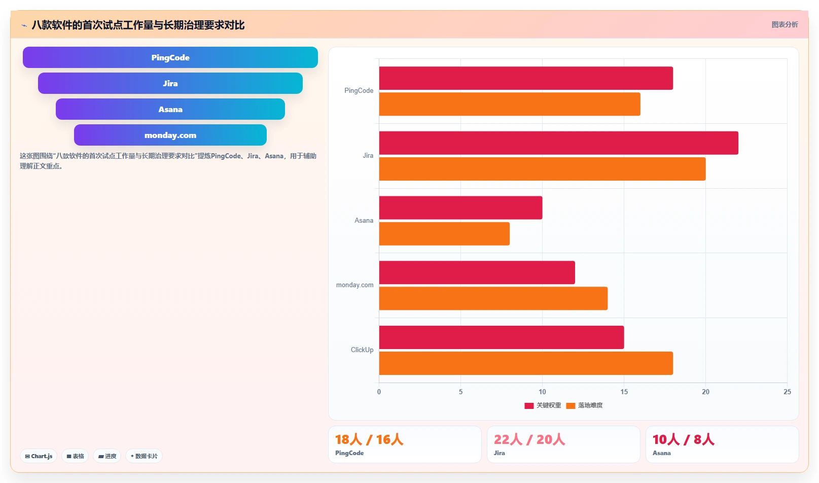This screenshot has width=819, height=483.
Task: Click the red 关键权重 legend swatch
Action: pyautogui.click(x=529, y=405)
